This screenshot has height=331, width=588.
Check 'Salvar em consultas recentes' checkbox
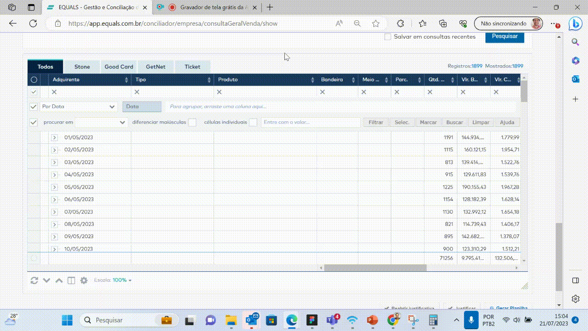388,37
